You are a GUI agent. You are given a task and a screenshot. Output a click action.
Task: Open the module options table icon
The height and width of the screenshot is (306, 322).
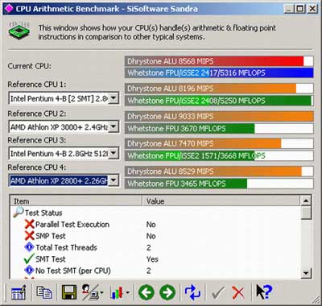click(x=19, y=292)
